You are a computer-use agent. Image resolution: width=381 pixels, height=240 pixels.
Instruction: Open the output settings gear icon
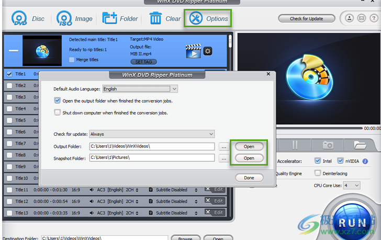(x=207, y=51)
